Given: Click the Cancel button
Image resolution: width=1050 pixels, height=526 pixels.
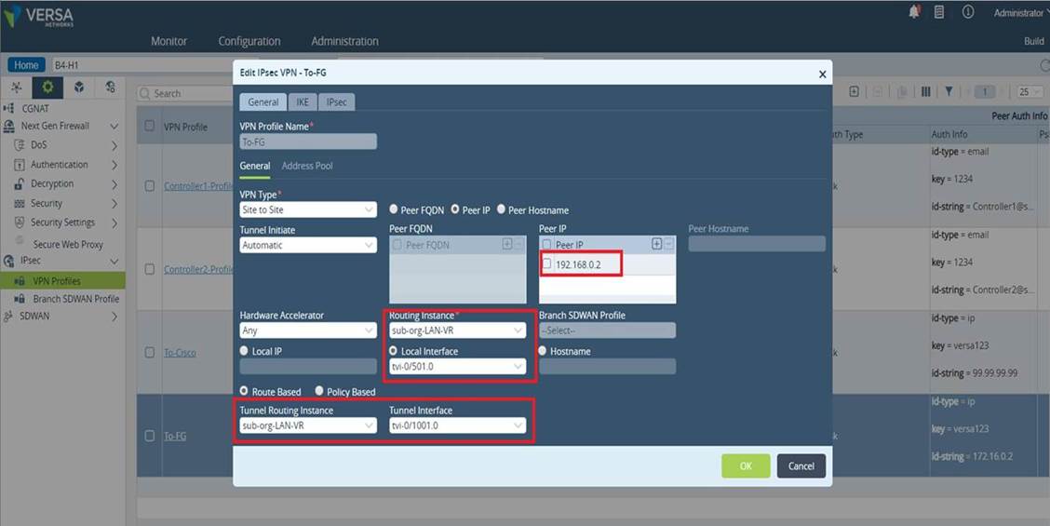Looking at the screenshot, I should pos(801,465).
